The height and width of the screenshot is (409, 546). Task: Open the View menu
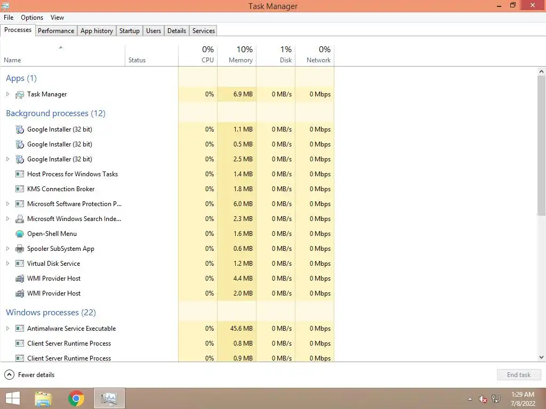57,18
